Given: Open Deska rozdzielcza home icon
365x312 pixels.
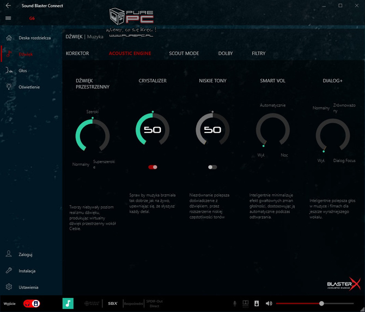Looking at the screenshot, I should click(x=9, y=38).
